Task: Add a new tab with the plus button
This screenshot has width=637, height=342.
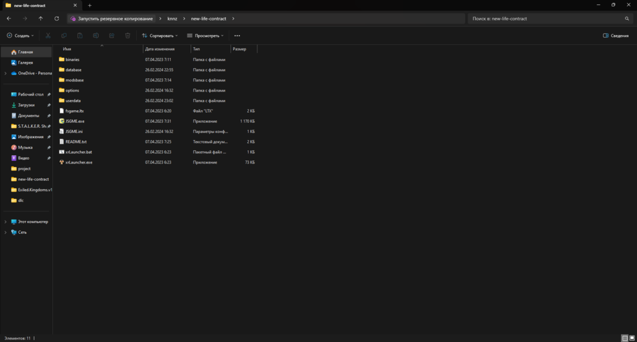Action: tap(89, 5)
